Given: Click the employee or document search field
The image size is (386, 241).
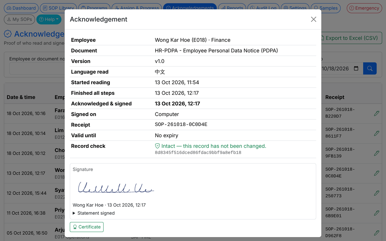Looking at the screenshot, I should pyautogui.click(x=37, y=68).
